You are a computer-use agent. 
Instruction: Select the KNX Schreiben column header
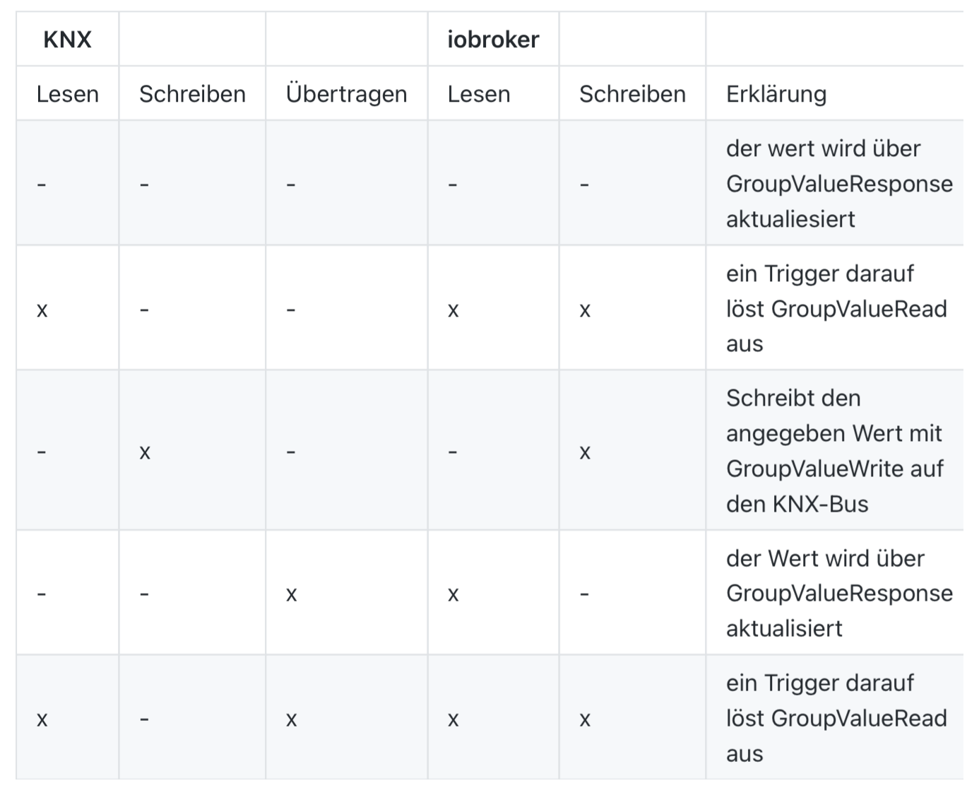[192, 94]
